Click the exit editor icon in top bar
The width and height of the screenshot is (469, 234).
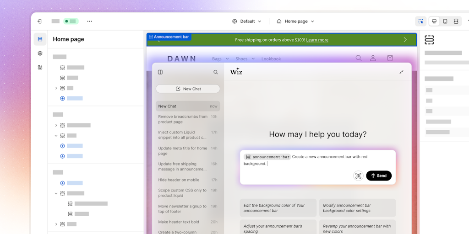click(x=39, y=21)
